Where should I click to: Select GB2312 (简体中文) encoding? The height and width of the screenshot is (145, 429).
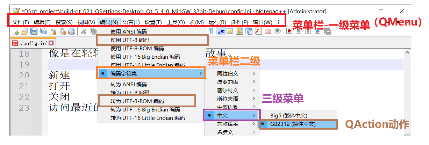click(x=298, y=124)
